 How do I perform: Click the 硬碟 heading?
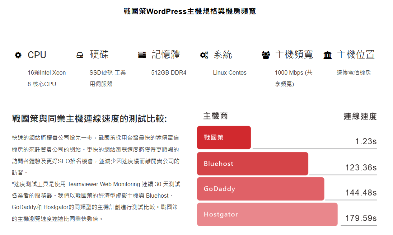click(x=99, y=55)
